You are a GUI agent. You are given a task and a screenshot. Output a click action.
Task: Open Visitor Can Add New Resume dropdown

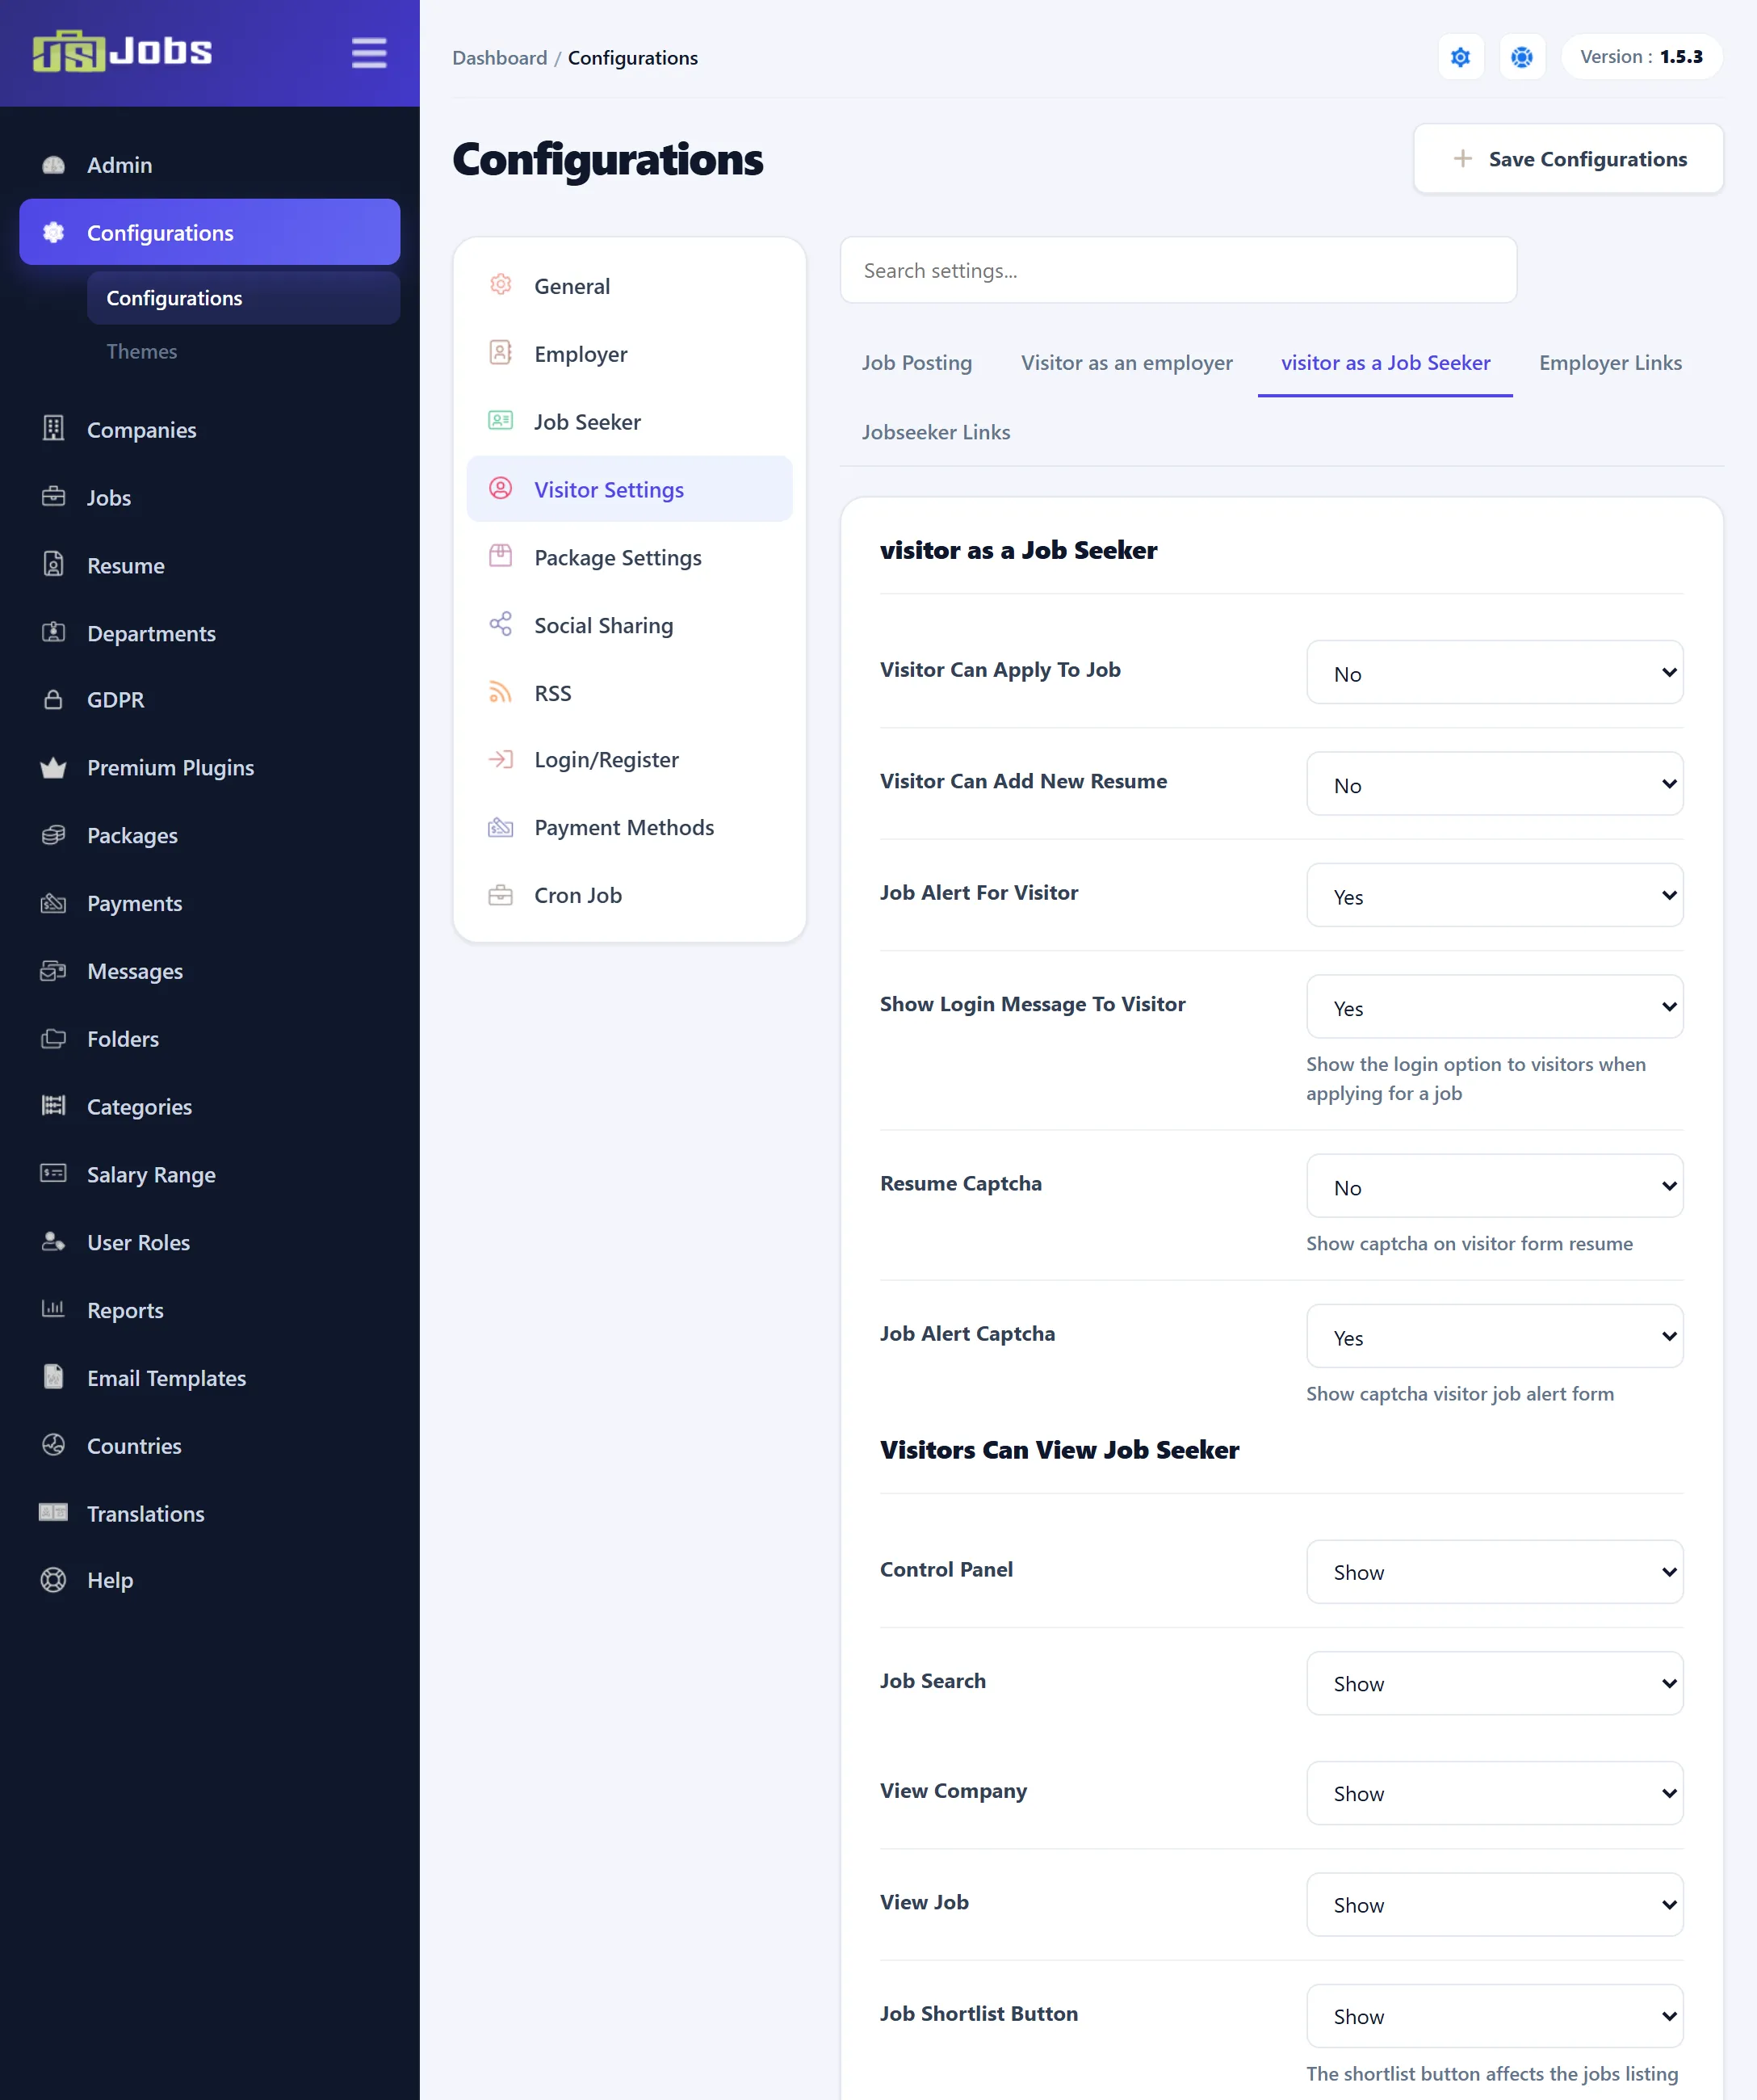pos(1494,784)
